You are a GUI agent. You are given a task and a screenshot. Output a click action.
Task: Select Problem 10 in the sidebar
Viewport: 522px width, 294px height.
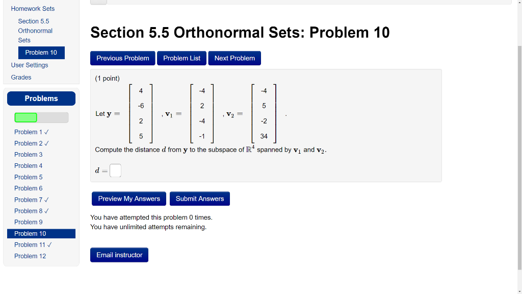[x=41, y=53]
